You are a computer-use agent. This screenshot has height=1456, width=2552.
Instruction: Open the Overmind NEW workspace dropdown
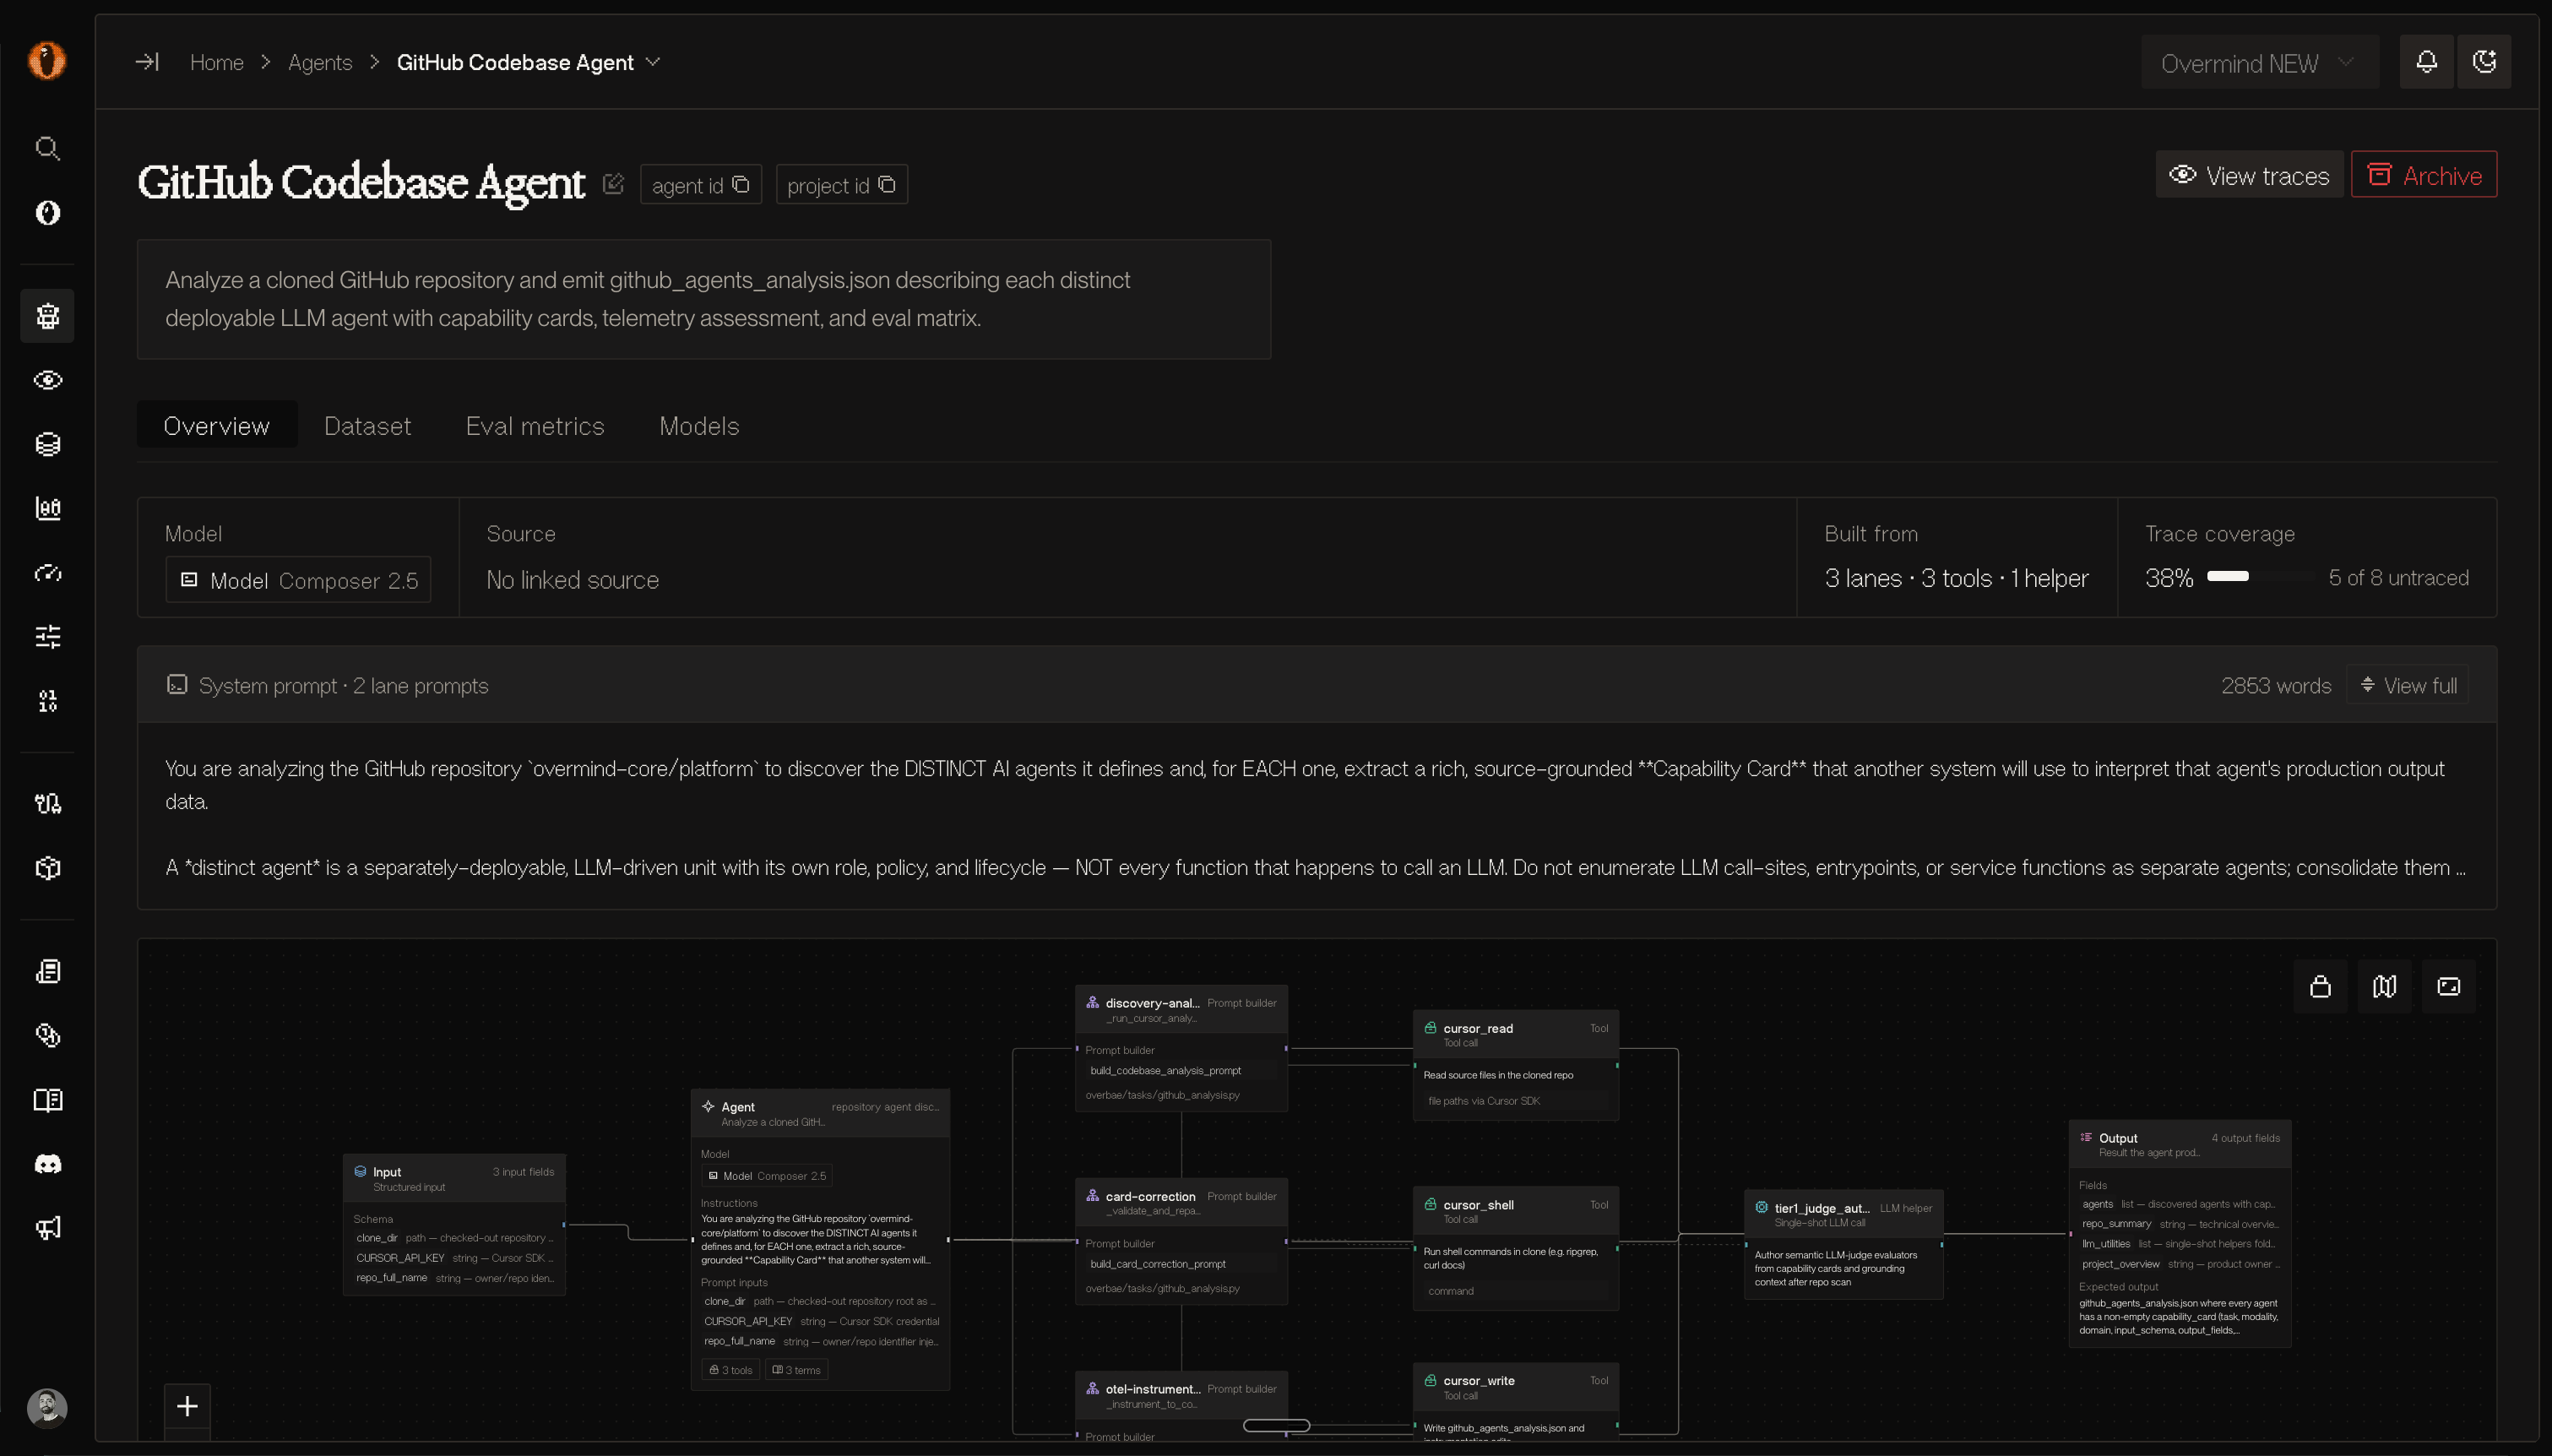[x=2259, y=63]
